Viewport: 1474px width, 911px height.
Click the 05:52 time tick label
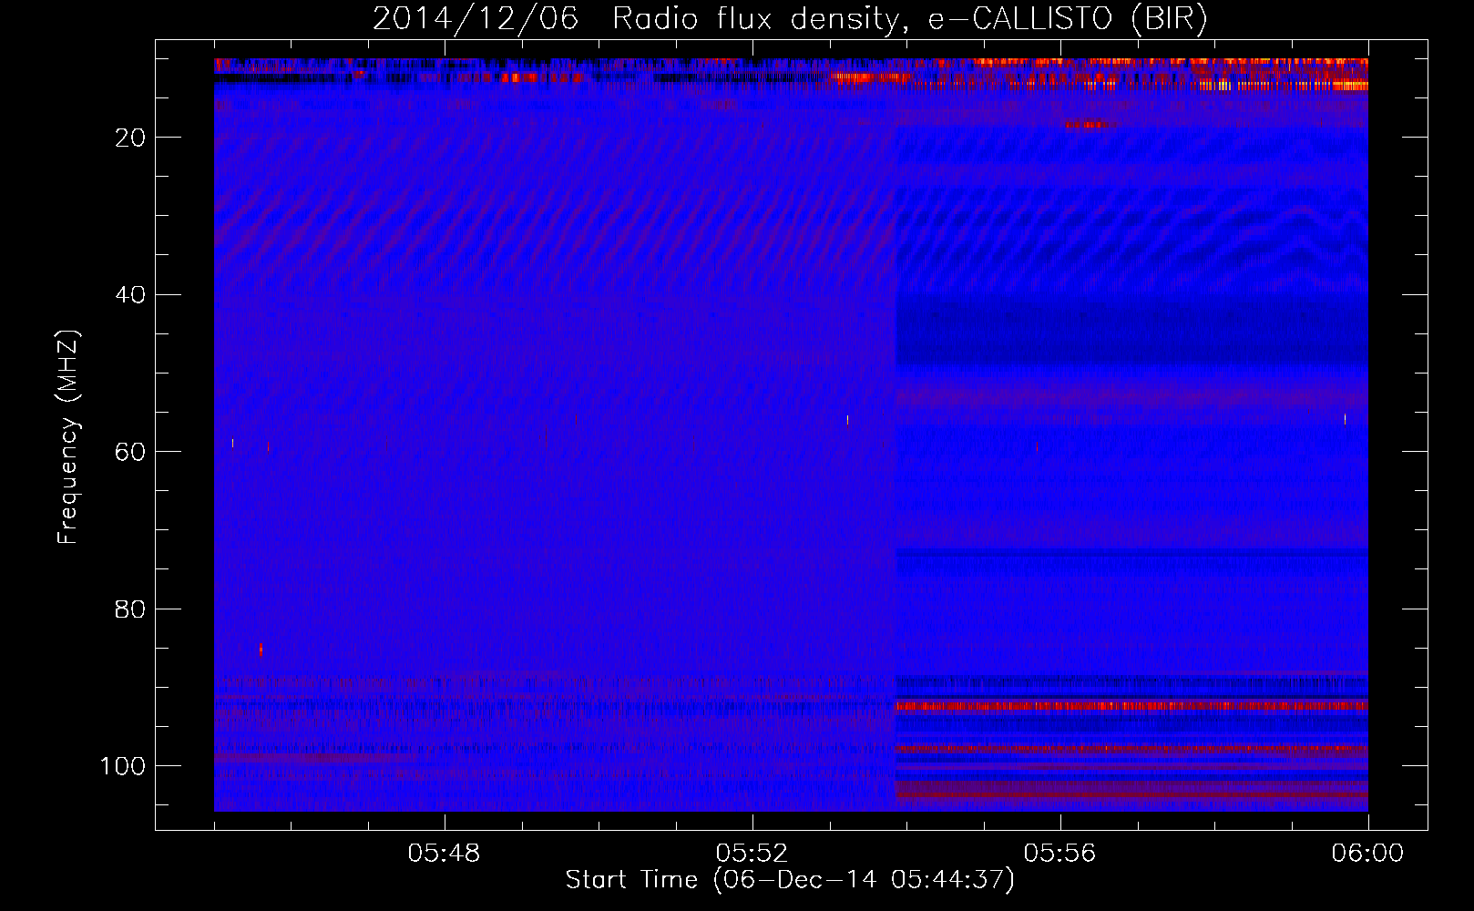point(752,854)
